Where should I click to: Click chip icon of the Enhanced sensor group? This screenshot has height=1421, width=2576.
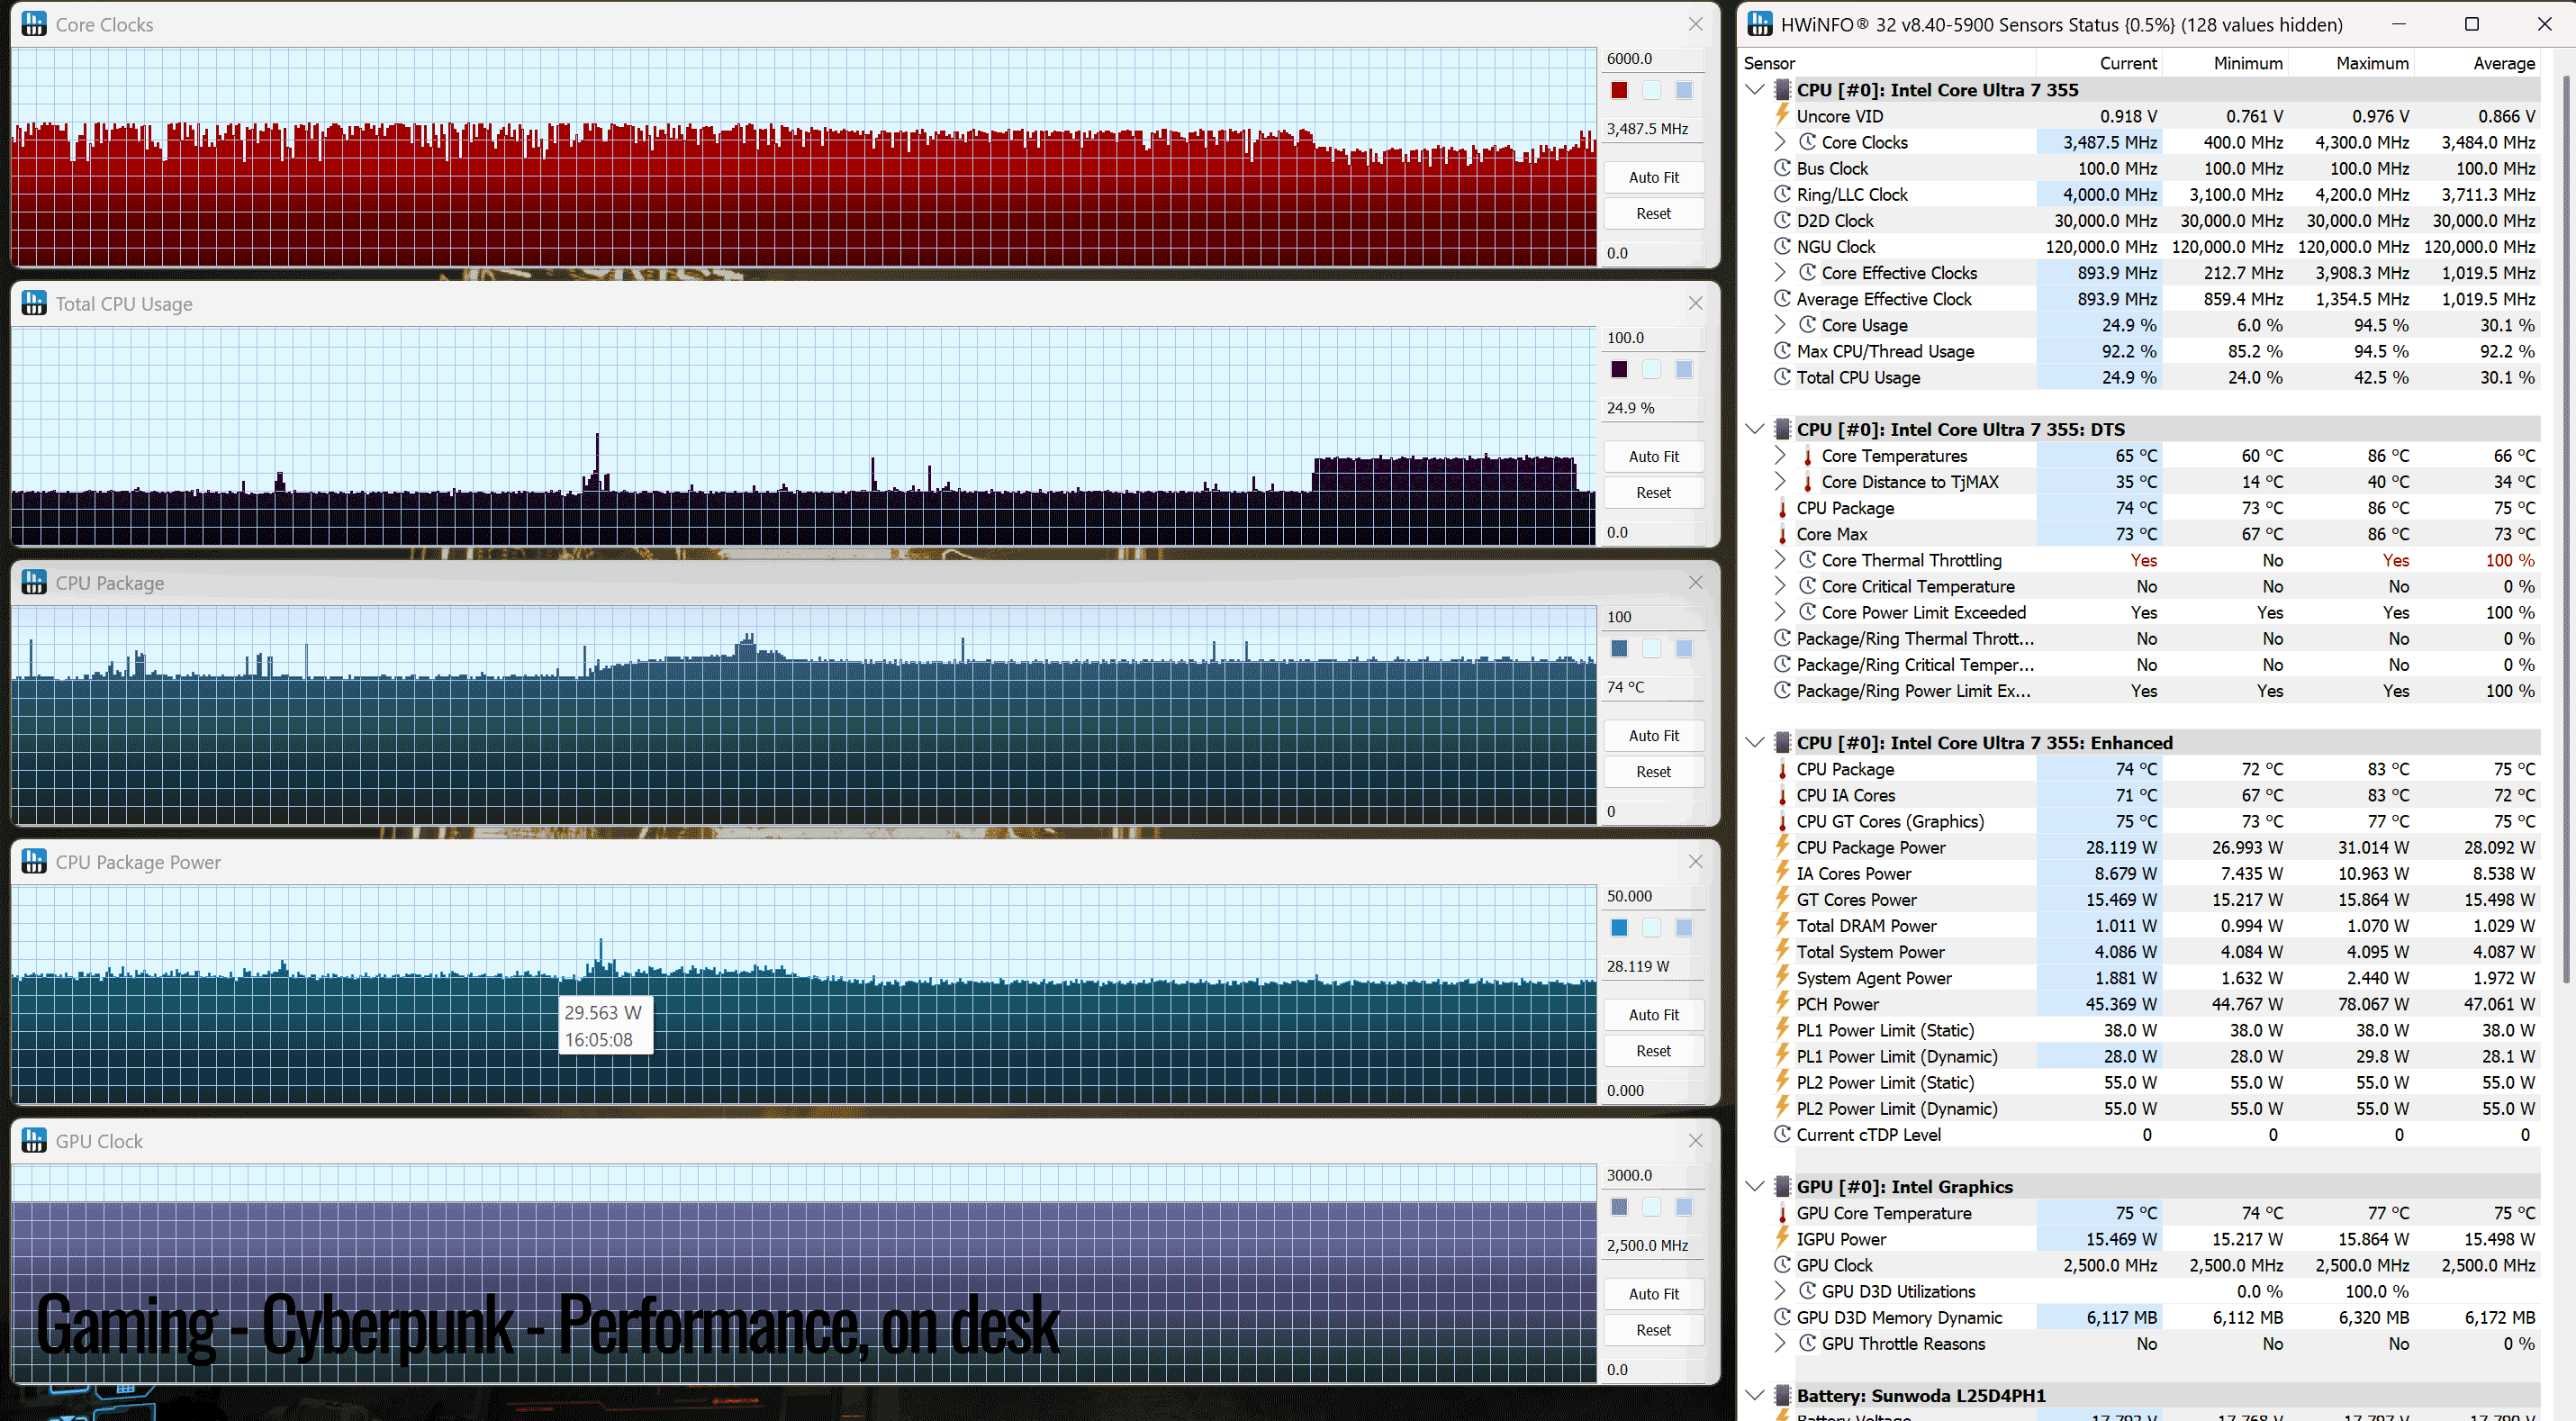[x=1782, y=742]
